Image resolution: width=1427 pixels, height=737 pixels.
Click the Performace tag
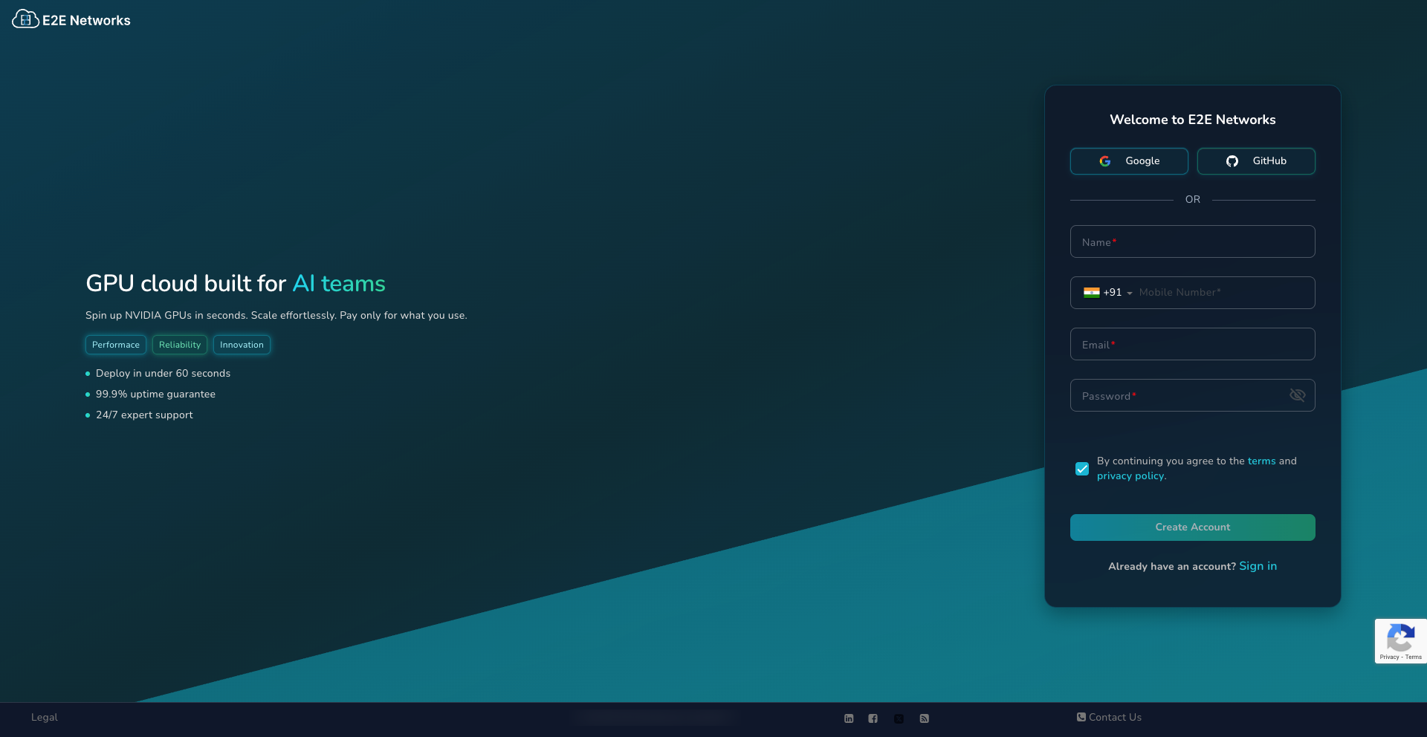[116, 345]
